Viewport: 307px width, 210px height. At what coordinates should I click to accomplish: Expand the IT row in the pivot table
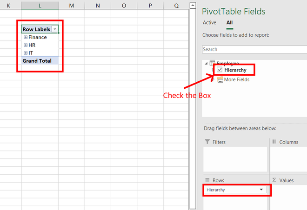[x=26, y=53]
